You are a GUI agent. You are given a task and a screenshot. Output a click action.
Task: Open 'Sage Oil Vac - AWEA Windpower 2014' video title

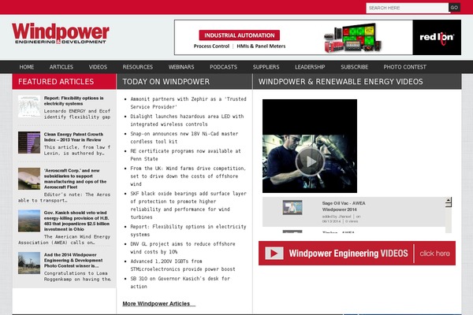pos(344,206)
